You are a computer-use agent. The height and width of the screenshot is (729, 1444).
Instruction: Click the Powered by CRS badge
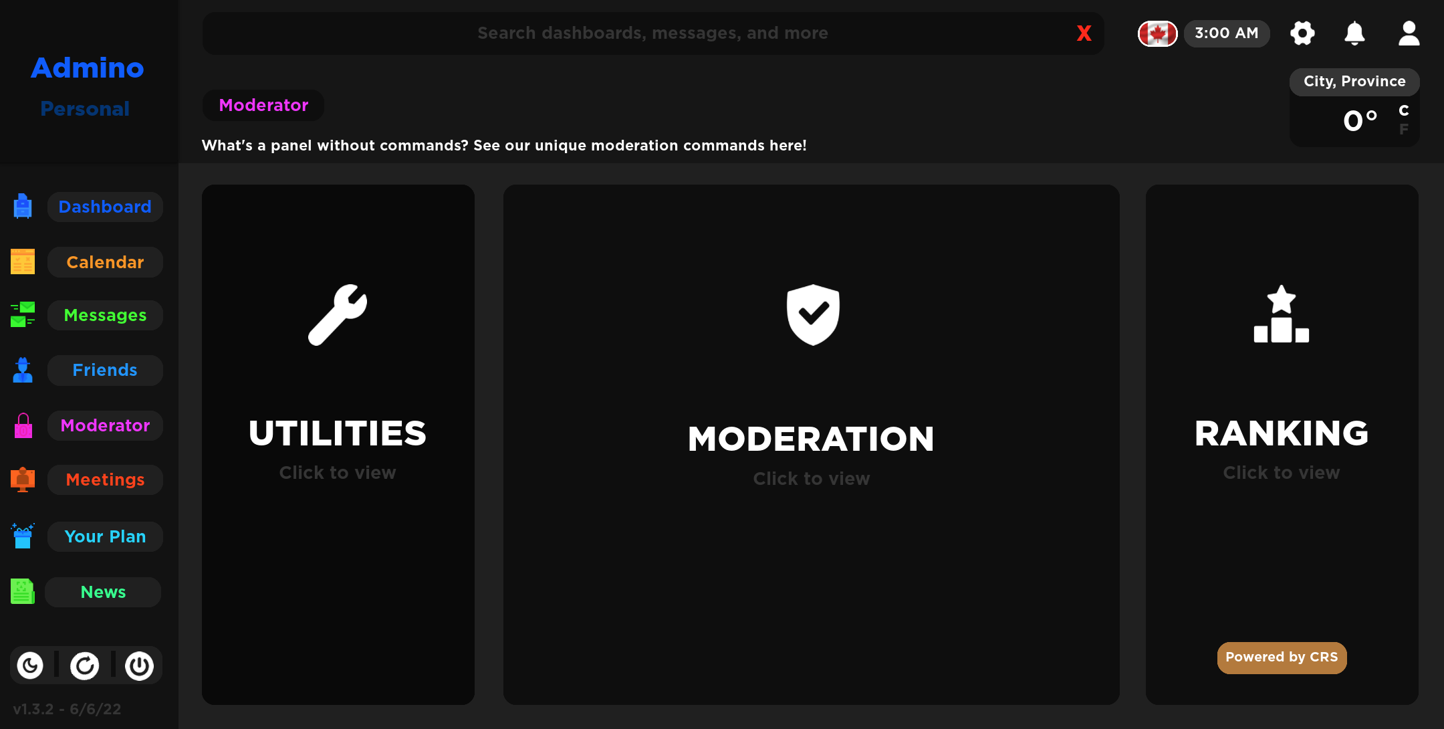[1282, 657]
